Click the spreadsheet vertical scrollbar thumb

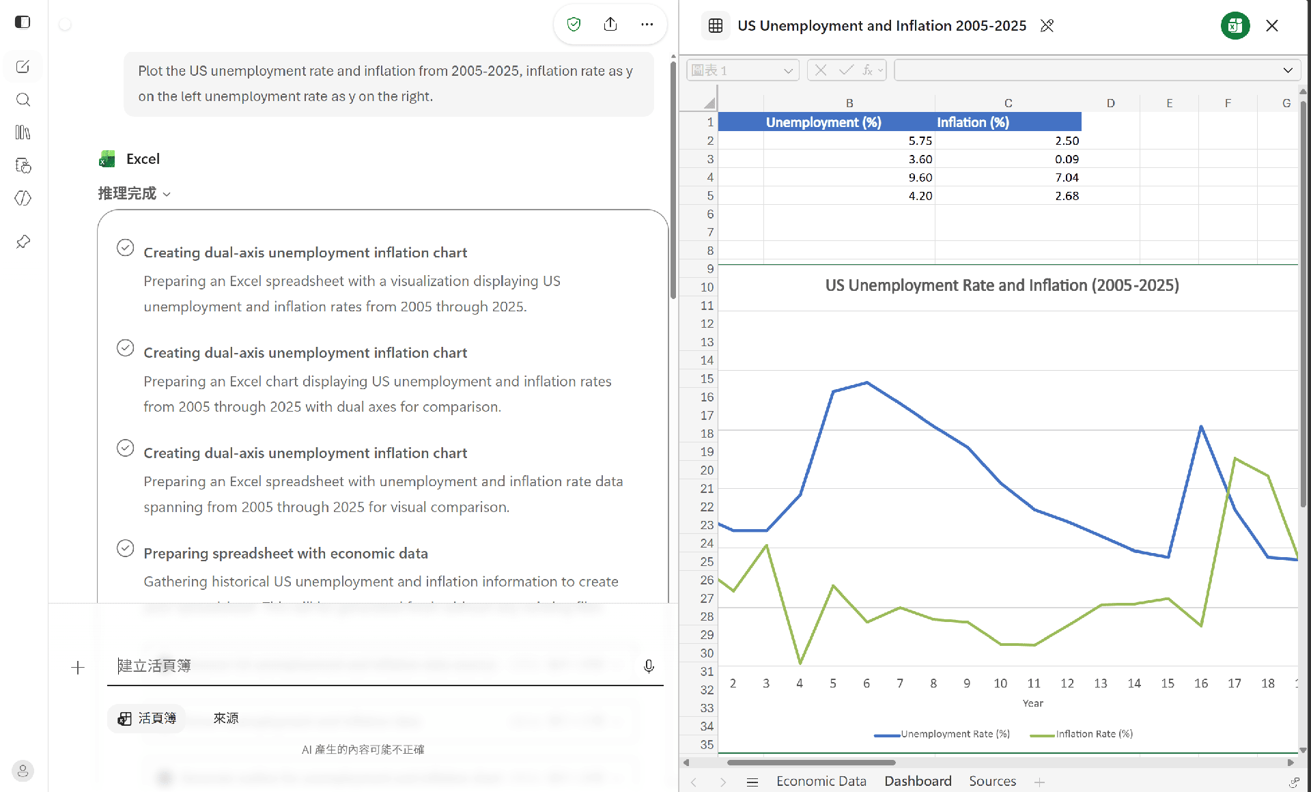1303,304
